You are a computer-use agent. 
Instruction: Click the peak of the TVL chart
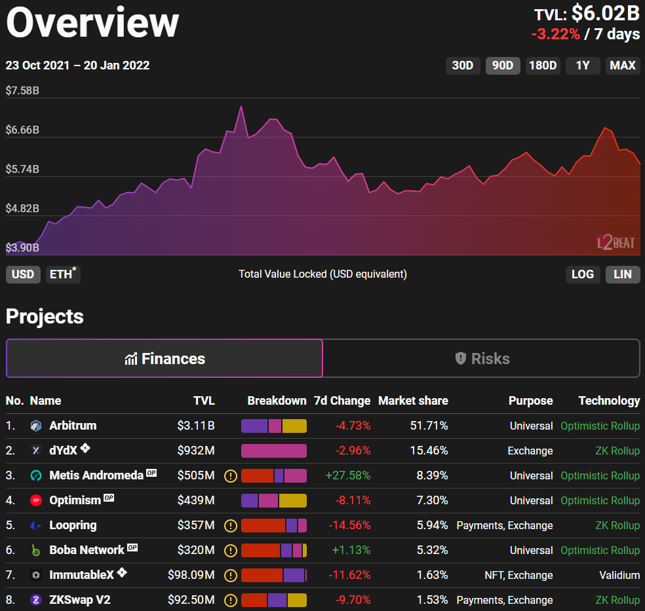(241, 107)
